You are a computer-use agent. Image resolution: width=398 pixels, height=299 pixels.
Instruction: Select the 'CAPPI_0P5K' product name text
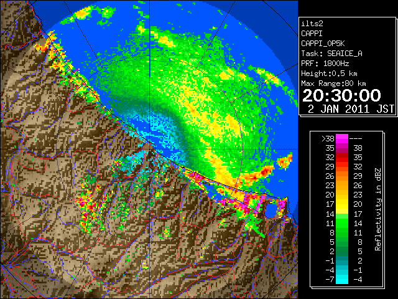[x=323, y=44]
